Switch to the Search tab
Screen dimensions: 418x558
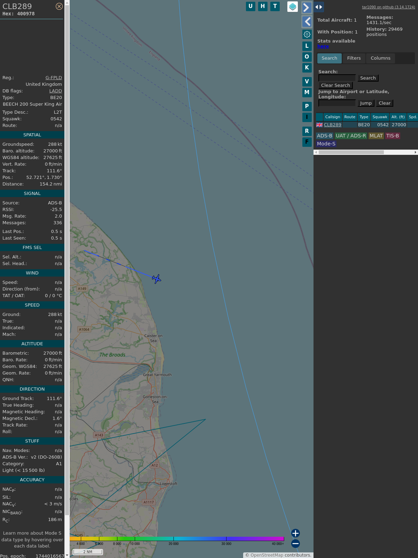(330, 58)
